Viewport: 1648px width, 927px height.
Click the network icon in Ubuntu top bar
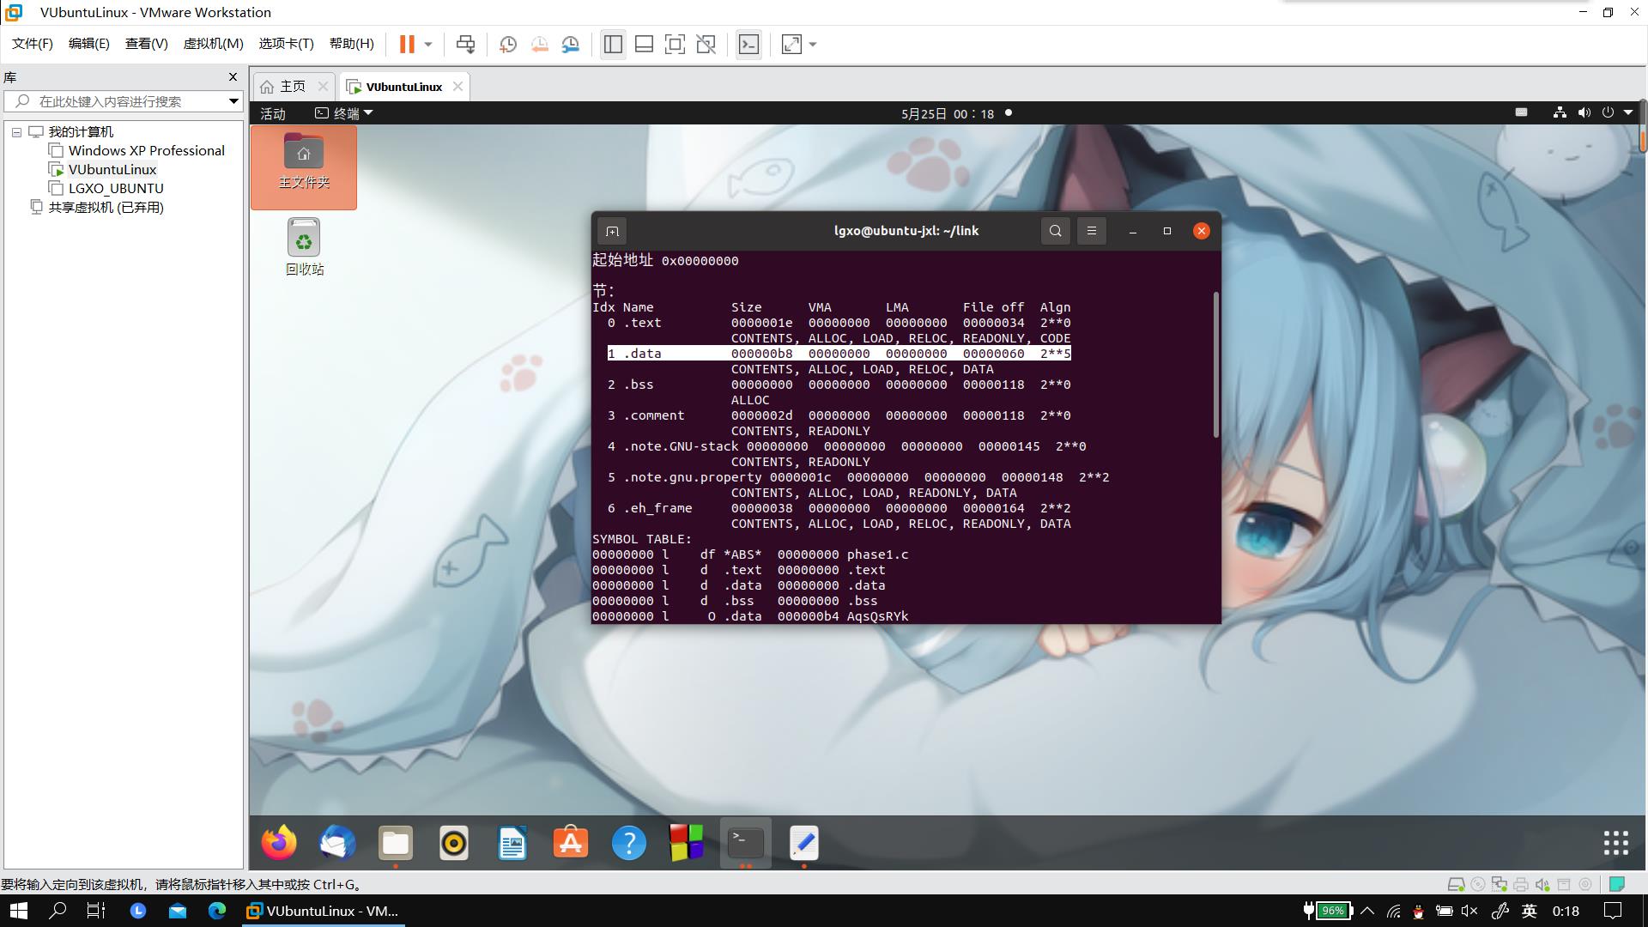click(x=1560, y=112)
